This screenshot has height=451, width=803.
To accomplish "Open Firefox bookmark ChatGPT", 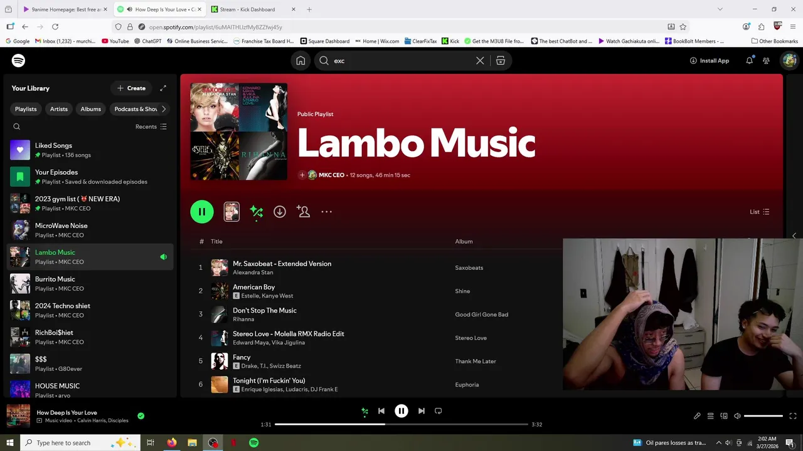I will point(147,41).
